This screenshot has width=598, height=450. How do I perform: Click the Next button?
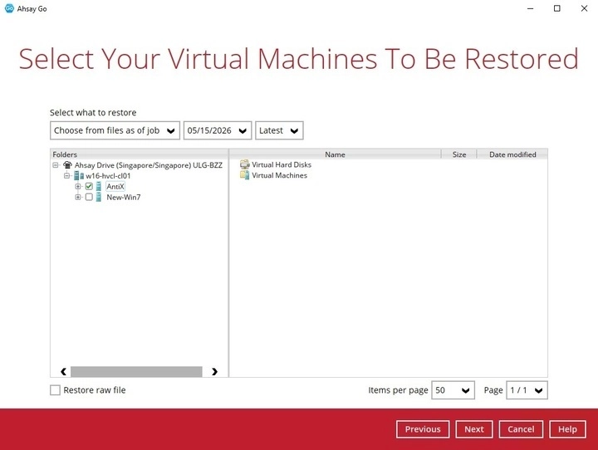click(474, 429)
